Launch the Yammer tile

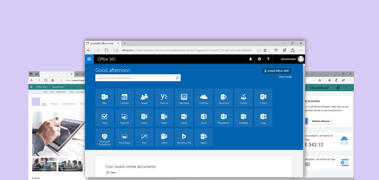[x=164, y=98]
